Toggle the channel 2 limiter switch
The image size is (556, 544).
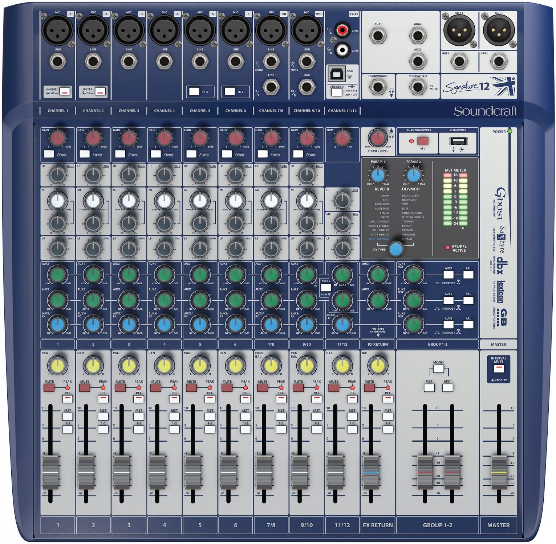click(101, 92)
